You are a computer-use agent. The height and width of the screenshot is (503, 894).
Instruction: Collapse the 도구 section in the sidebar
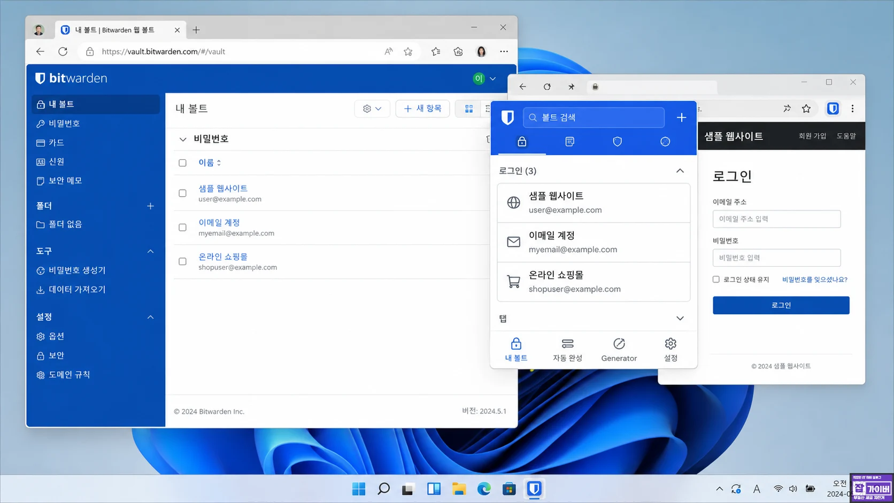(150, 251)
